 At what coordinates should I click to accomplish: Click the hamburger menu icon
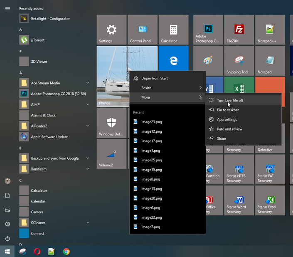pos(7,9)
